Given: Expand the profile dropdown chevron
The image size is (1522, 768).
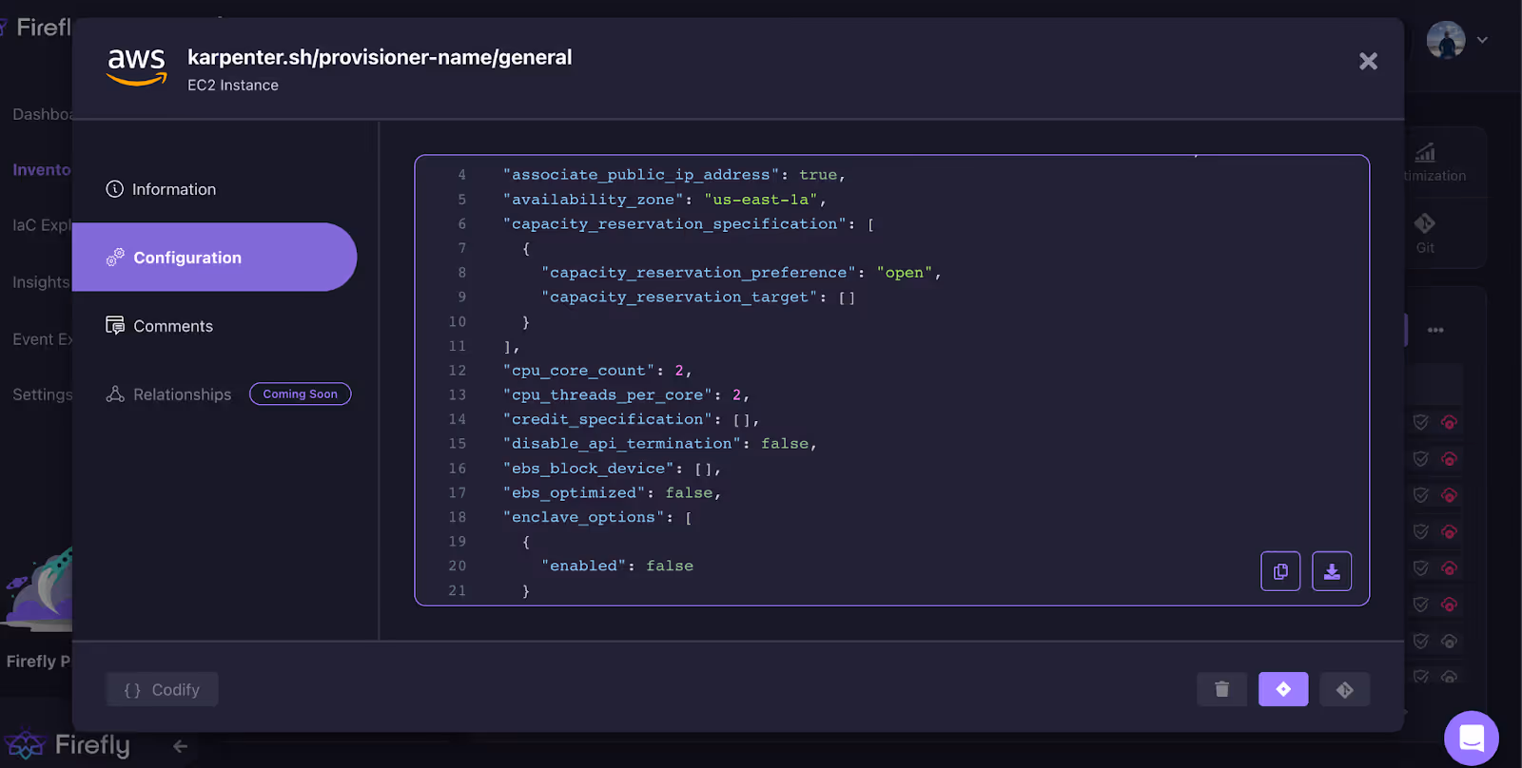Looking at the screenshot, I should pos(1482,40).
